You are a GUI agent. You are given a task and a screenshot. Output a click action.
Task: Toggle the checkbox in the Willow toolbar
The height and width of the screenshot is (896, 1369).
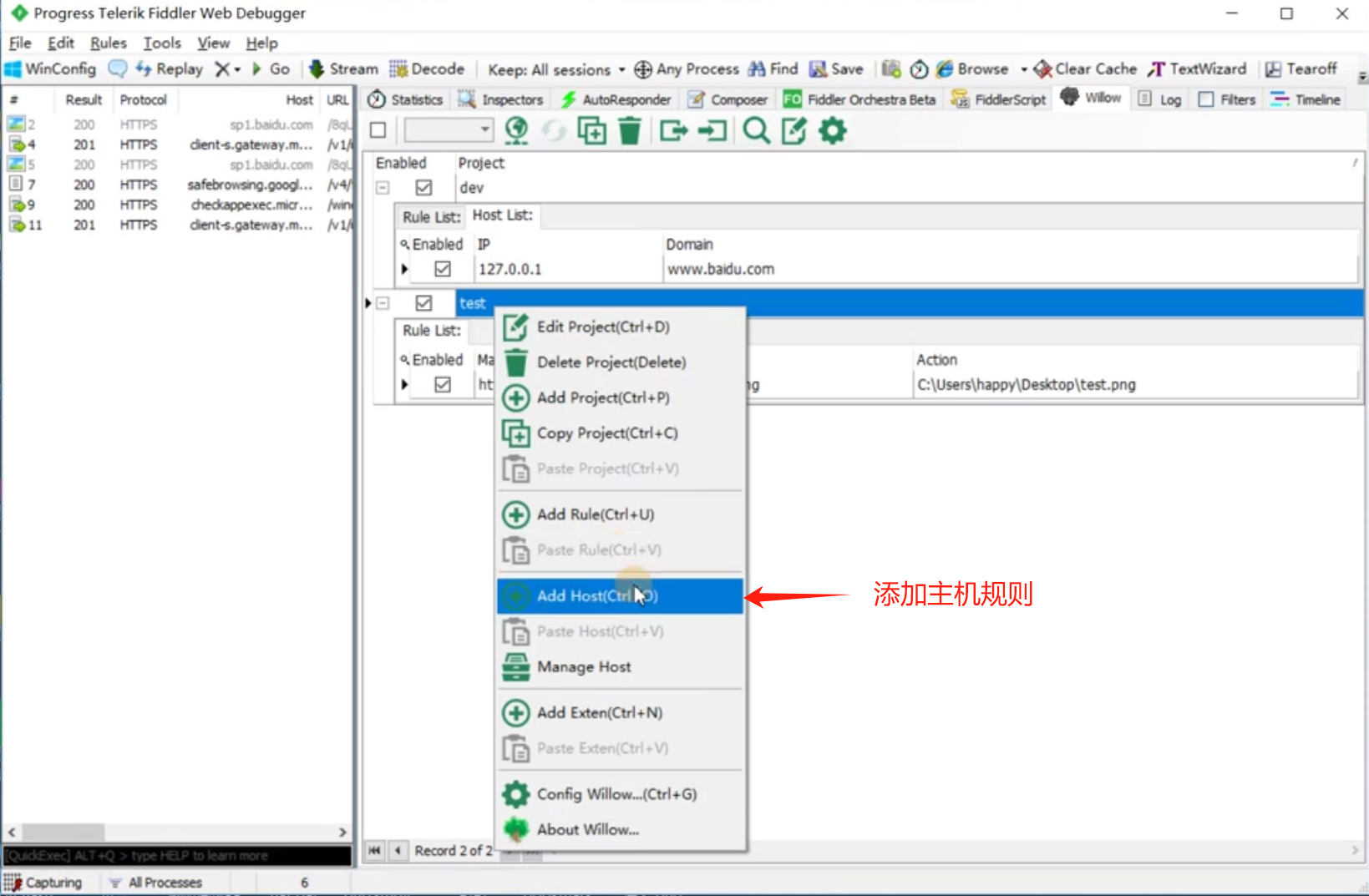(378, 130)
